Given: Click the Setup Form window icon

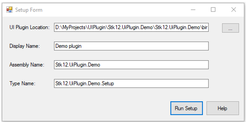Looking at the screenshot, I should (9, 10).
